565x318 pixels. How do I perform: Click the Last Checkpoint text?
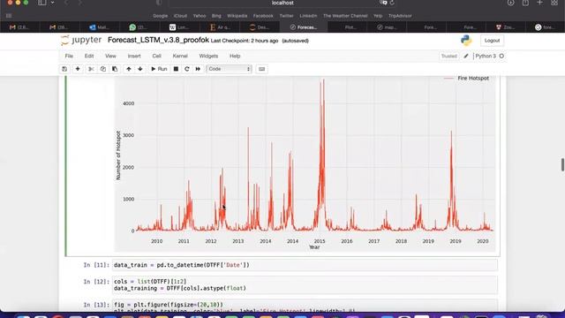click(x=245, y=41)
